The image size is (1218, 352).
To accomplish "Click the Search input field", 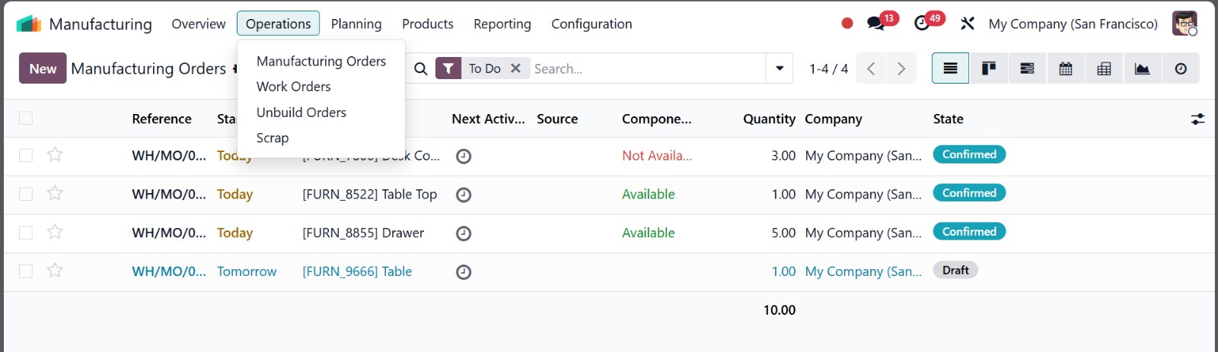I will coord(647,68).
